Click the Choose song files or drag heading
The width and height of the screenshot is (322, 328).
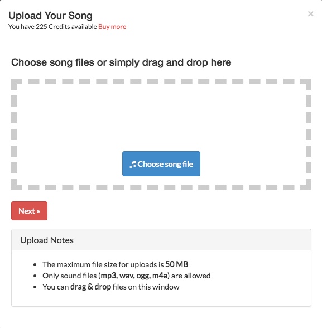(121, 62)
